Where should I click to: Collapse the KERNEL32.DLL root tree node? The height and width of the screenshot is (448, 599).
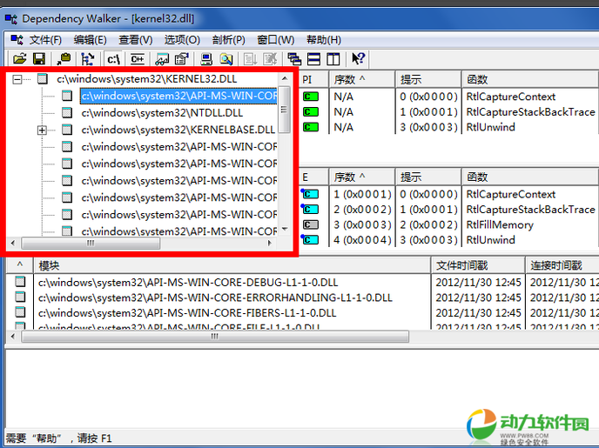tap(18, 79)
